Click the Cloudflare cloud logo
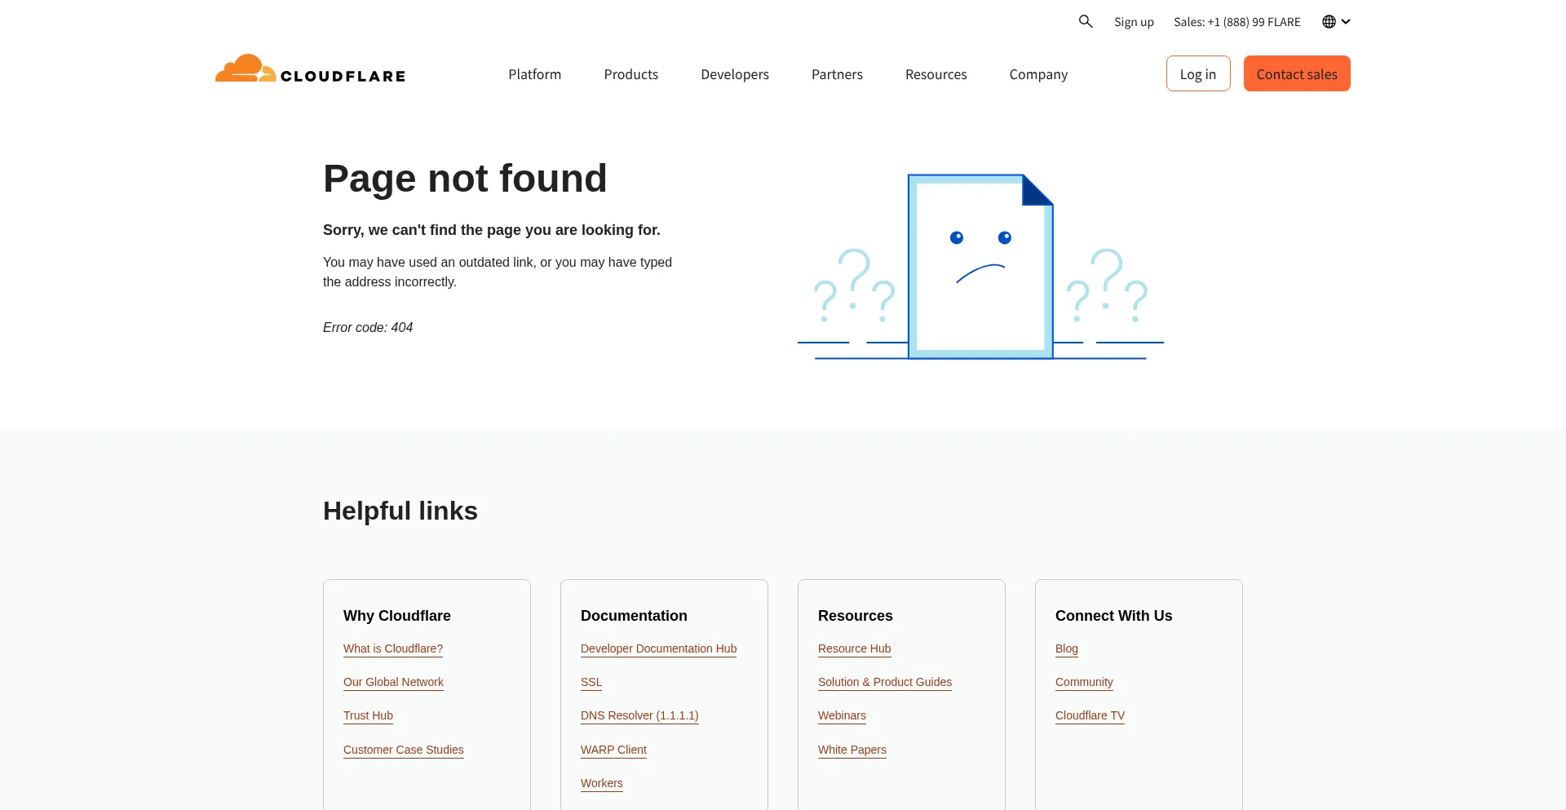The image size is (1566, 810). (x=310, y=69)
